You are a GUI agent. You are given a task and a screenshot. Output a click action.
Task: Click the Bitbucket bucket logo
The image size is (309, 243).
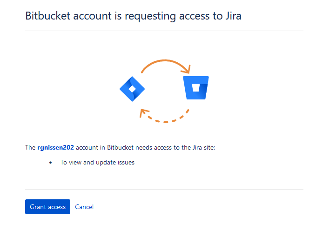(196, 88)
